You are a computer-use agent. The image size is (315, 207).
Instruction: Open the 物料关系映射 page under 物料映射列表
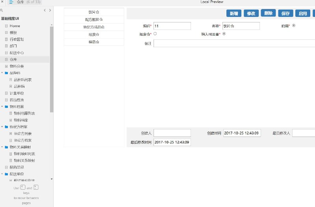tap(24, 161)
